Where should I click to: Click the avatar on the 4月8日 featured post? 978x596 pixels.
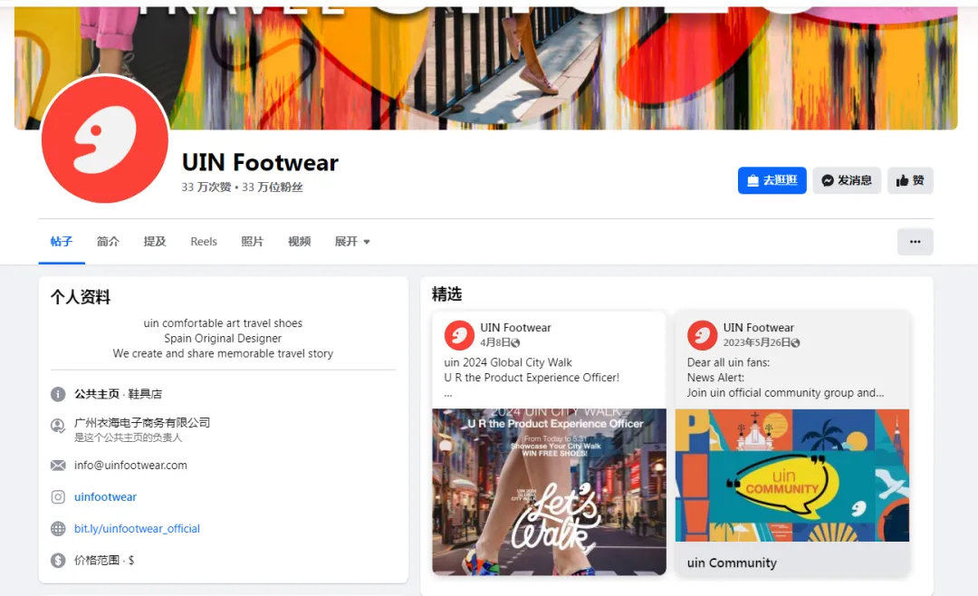tap(459, 335)
